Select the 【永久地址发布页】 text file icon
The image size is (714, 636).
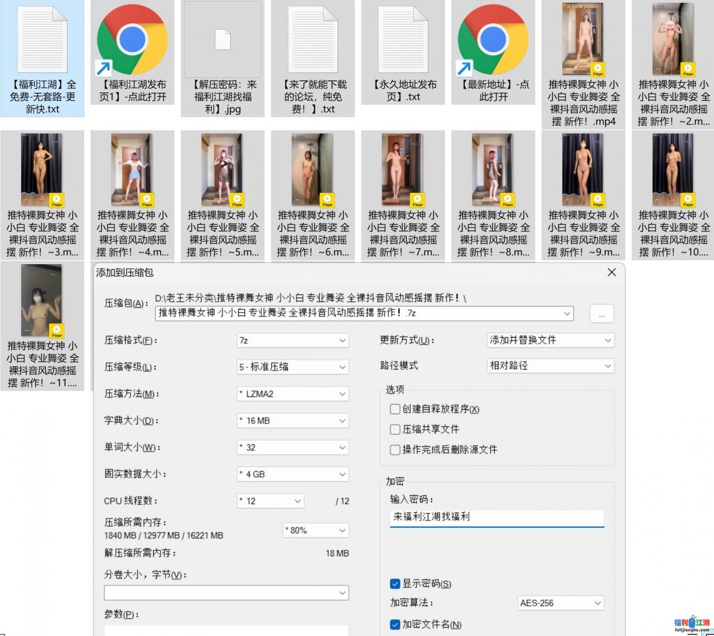[403, 40]
